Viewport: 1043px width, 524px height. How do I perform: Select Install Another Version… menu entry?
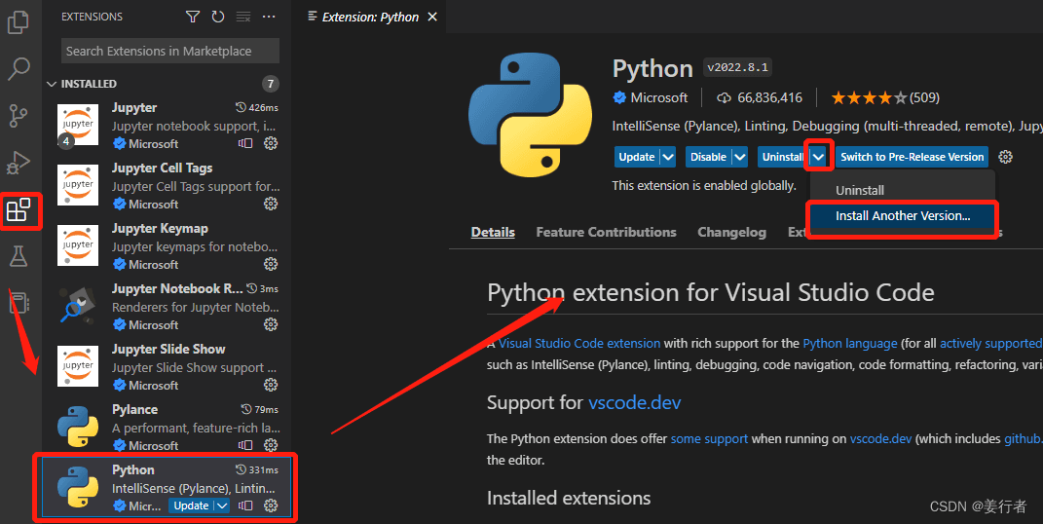coord(902,215)
